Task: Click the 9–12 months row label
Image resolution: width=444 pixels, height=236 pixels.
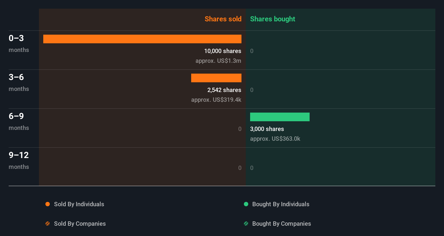Action: (x=19, y=160)
